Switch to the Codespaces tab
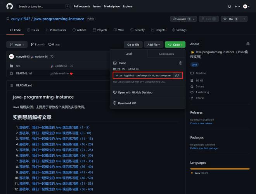Viewport: 256px width, 194px height. click(x=166, y=54)
